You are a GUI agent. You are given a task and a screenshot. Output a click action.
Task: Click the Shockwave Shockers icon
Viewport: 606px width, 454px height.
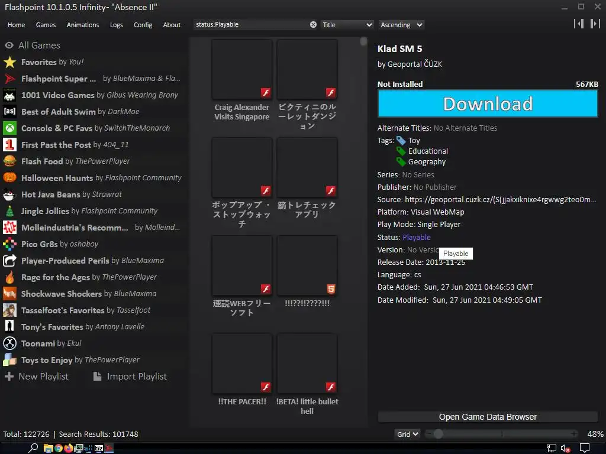click(x=9, y=294)
